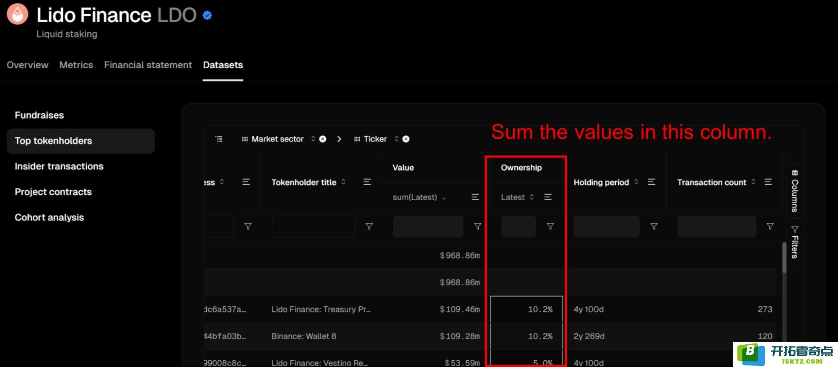Open the row group panel icon
The width and height of the screenshot is (838, 367).
click(x=219, y=139)
